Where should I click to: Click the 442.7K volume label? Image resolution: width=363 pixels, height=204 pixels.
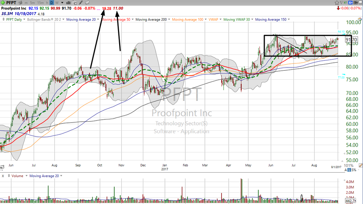click(351, 201)
